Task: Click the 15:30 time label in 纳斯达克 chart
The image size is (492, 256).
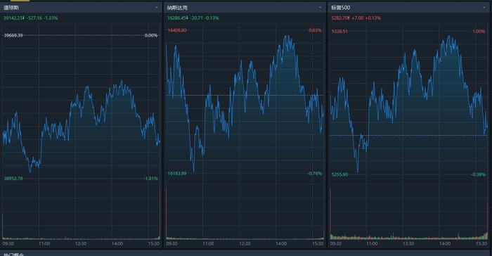Action: click(318, 243)
